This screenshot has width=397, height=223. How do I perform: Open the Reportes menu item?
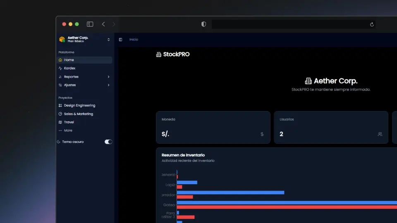pyautogui.click(x=85, y=77)
